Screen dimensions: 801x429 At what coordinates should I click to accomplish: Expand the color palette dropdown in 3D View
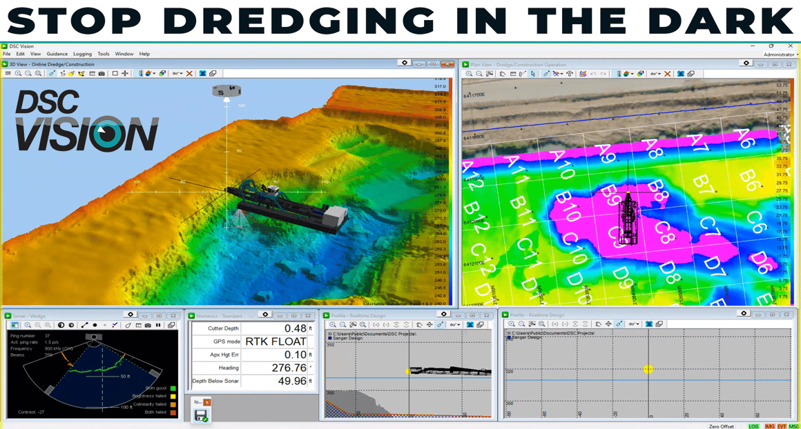[154, 73]
